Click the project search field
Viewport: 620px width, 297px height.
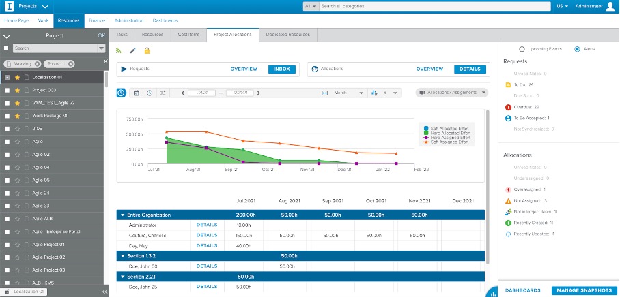pos(54,49)
